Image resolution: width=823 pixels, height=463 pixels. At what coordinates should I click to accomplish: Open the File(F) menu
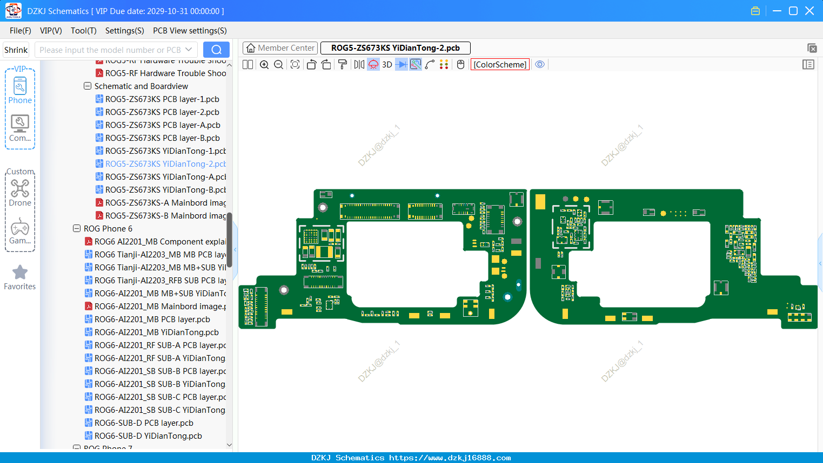click(x=21, y=31)
